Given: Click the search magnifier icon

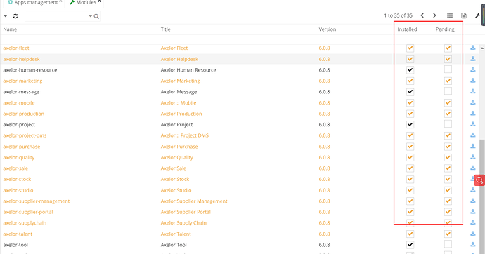Looking at the screenshot, I should tap(96, 16).
